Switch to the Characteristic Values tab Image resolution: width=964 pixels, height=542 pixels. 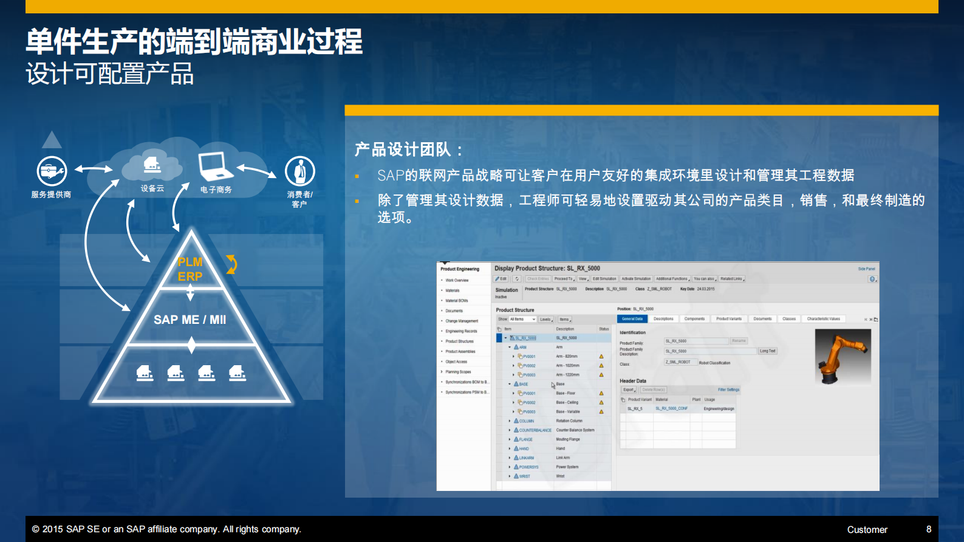[x=824, y=319]
